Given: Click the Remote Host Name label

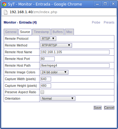Looking at the screenshot, I should [x=19, y=52].
